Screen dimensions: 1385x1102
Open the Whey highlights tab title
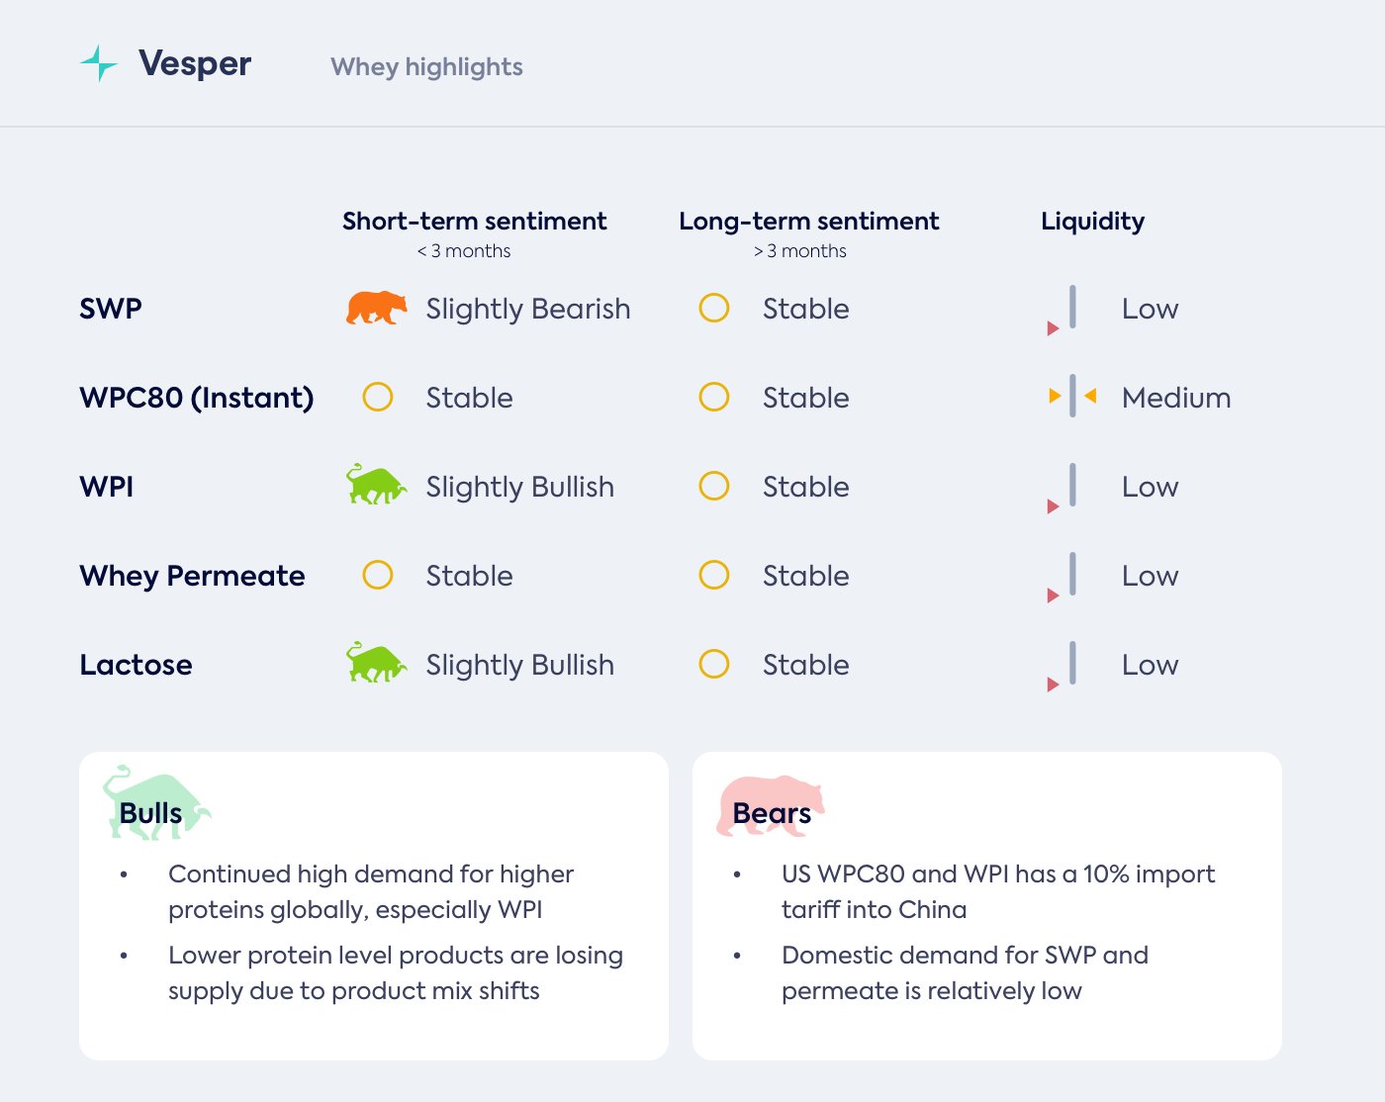pyautogui.click(x=426, y=66)
